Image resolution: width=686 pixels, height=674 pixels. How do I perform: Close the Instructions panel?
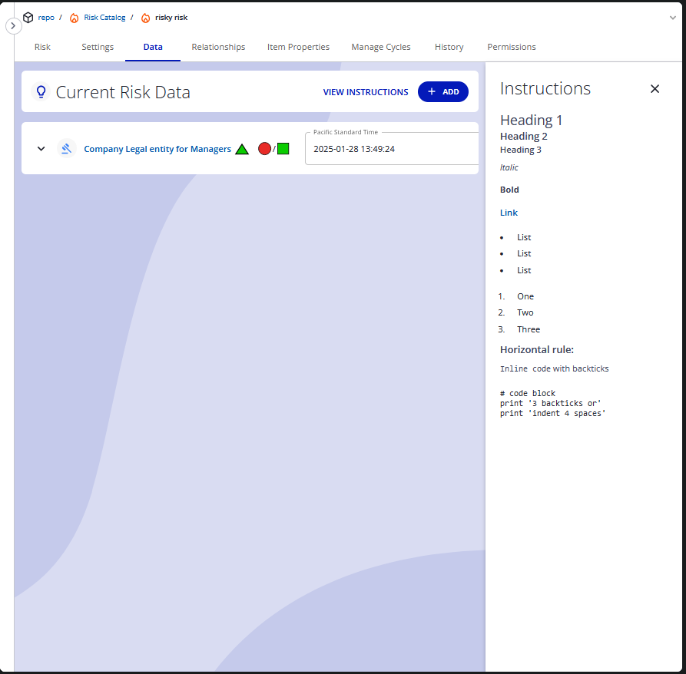coord(655,89)
